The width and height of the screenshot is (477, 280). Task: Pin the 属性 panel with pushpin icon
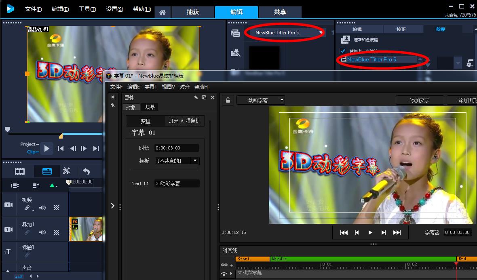(196, 98)
